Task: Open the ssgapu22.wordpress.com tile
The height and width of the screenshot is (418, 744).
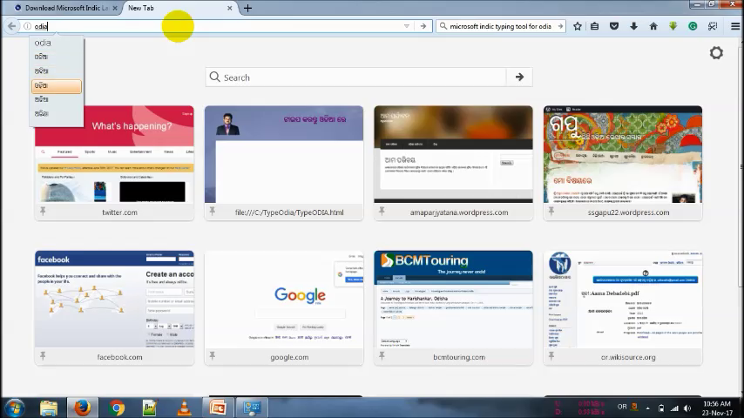Action: [623, 163]
